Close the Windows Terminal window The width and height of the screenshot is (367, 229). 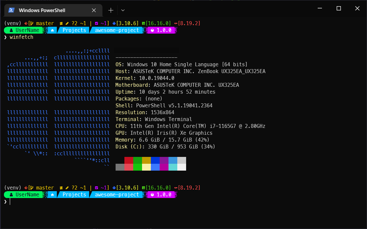(357, 8)
